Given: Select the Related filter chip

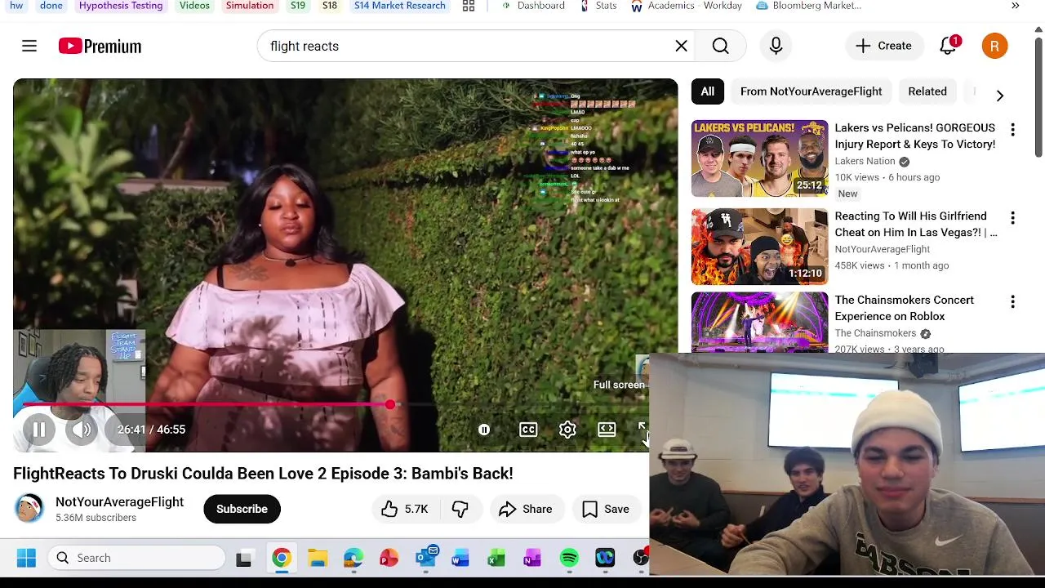Looking at the screenshot, I should pos(927,91).
